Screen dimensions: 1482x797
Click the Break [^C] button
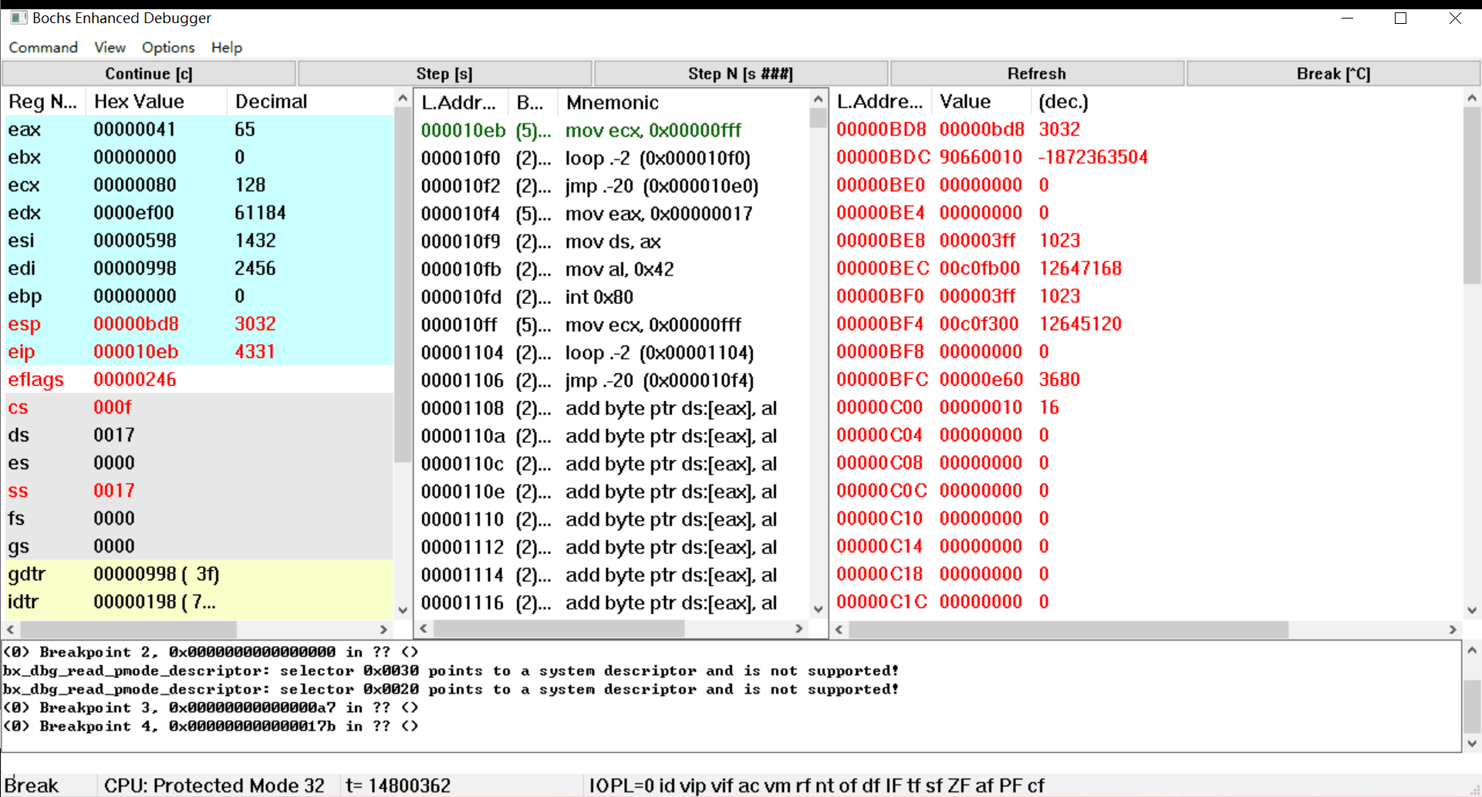pos(1332,73)
